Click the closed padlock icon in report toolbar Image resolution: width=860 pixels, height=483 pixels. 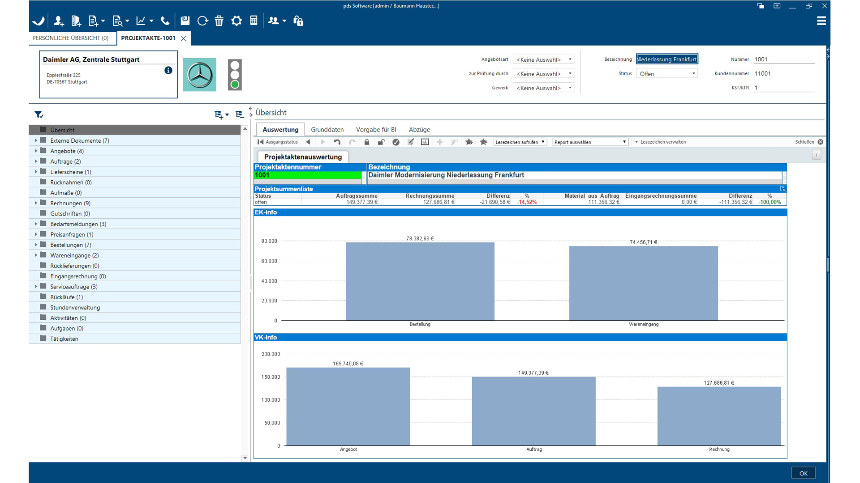tap(367, 142)
